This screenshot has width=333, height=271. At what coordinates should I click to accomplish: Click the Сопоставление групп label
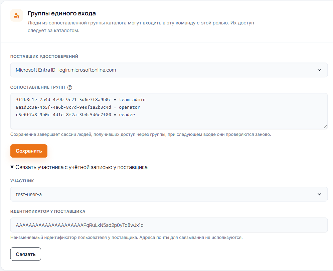[38, 87]
